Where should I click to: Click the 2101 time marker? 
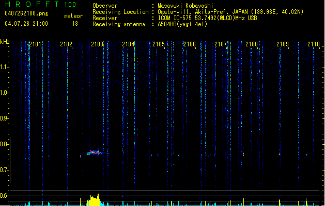pos(35,44)
